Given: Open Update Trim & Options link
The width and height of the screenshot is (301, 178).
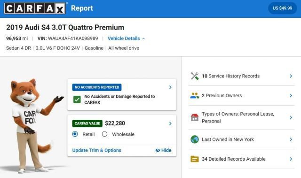Looking at the screenshot, I should pos(97,150).
